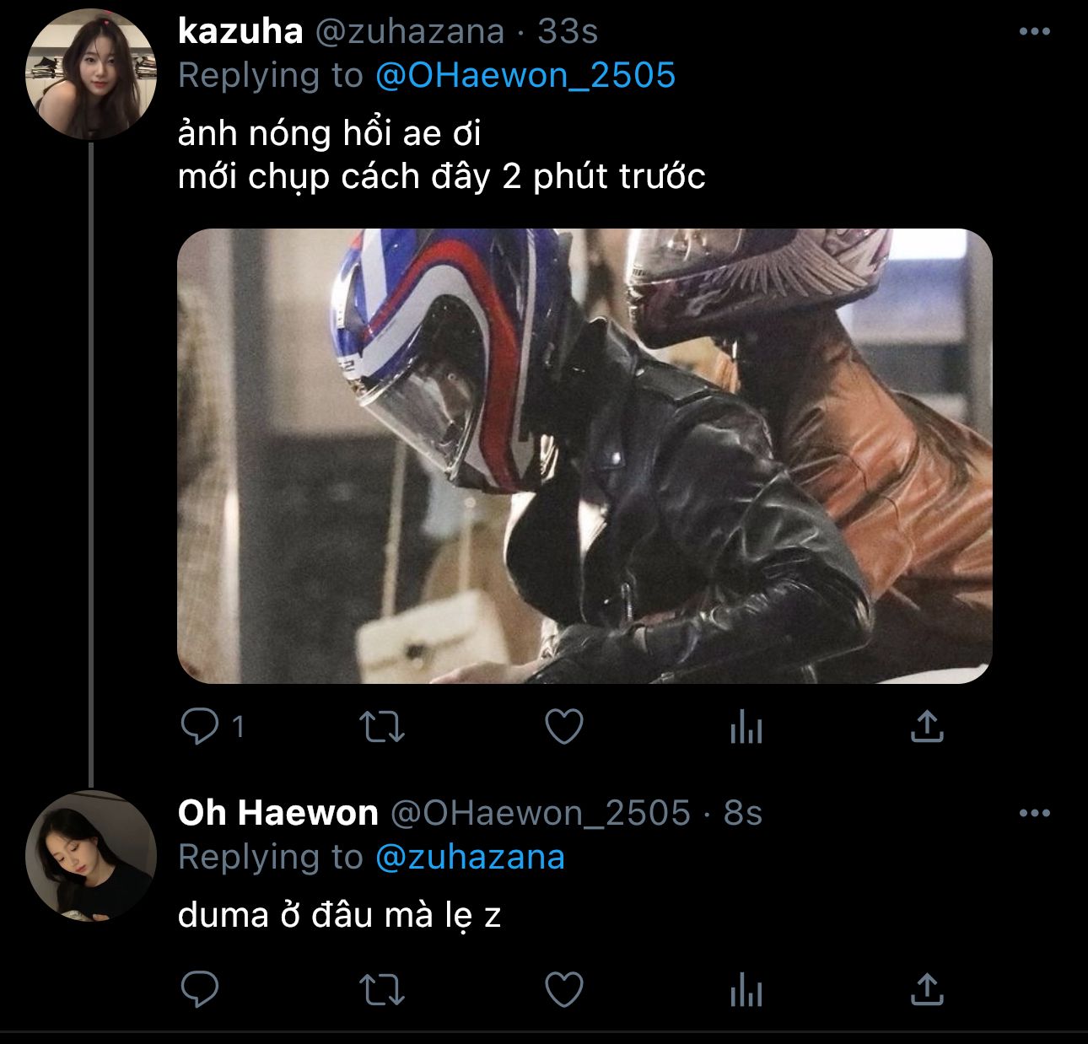Like kazuha's tweet with the heart
The width and height of the screenshot is (1088, 1044).
(x=564, y=726)
